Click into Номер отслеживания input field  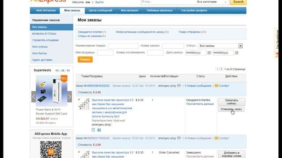tap(155, 53)
